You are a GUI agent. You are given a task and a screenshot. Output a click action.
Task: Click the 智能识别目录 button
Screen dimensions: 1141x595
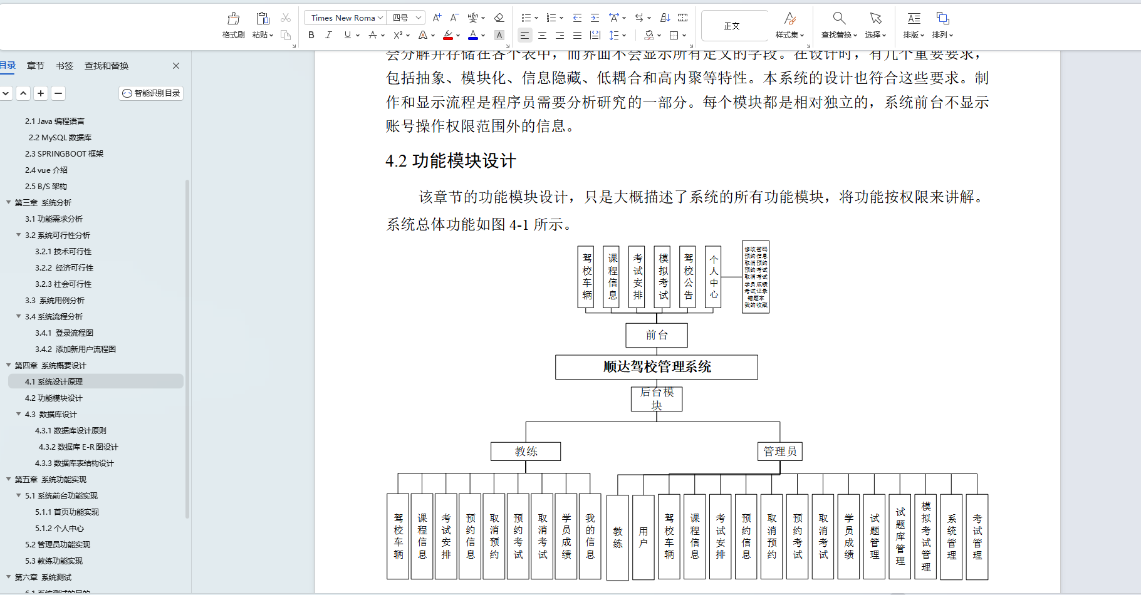click(x=151, y=93)
